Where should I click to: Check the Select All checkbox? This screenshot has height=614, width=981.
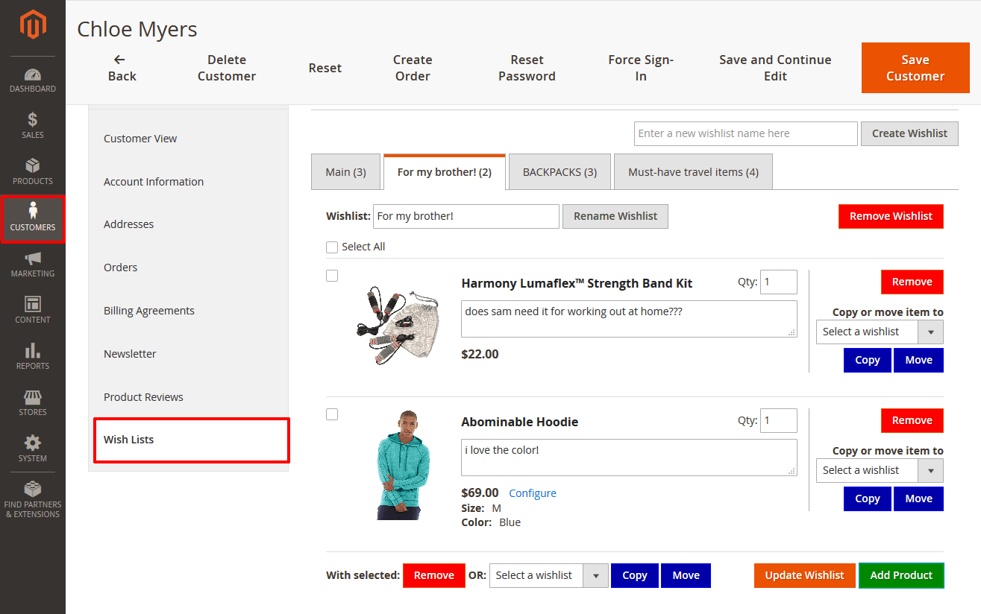coord(331,246)
